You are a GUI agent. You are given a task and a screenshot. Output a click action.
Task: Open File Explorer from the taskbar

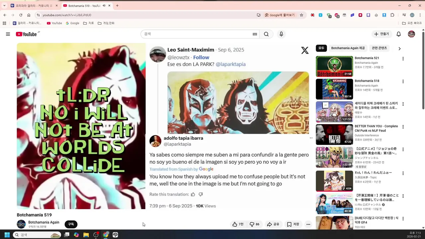(x=86, y=235)
